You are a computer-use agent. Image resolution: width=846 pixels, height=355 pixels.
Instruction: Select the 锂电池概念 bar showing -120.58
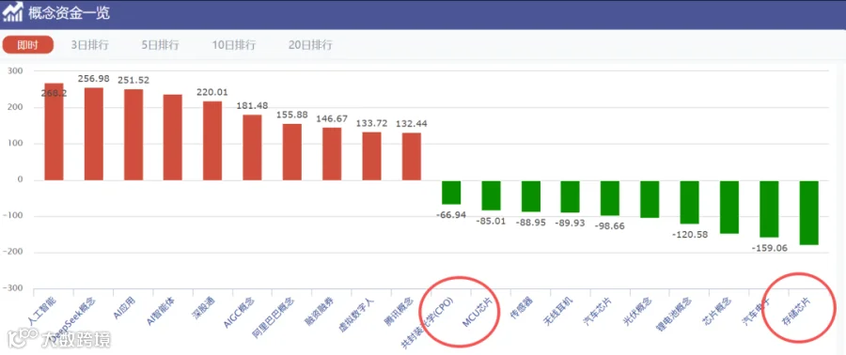coord(690,202)
